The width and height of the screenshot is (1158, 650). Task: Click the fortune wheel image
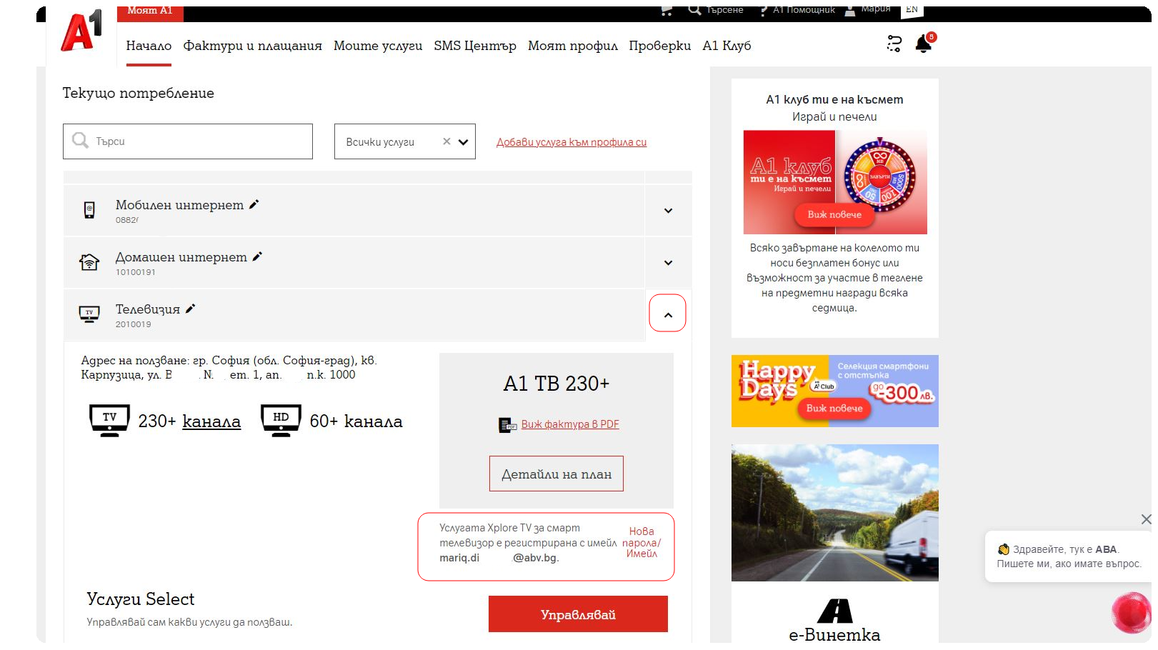[880, 174]
